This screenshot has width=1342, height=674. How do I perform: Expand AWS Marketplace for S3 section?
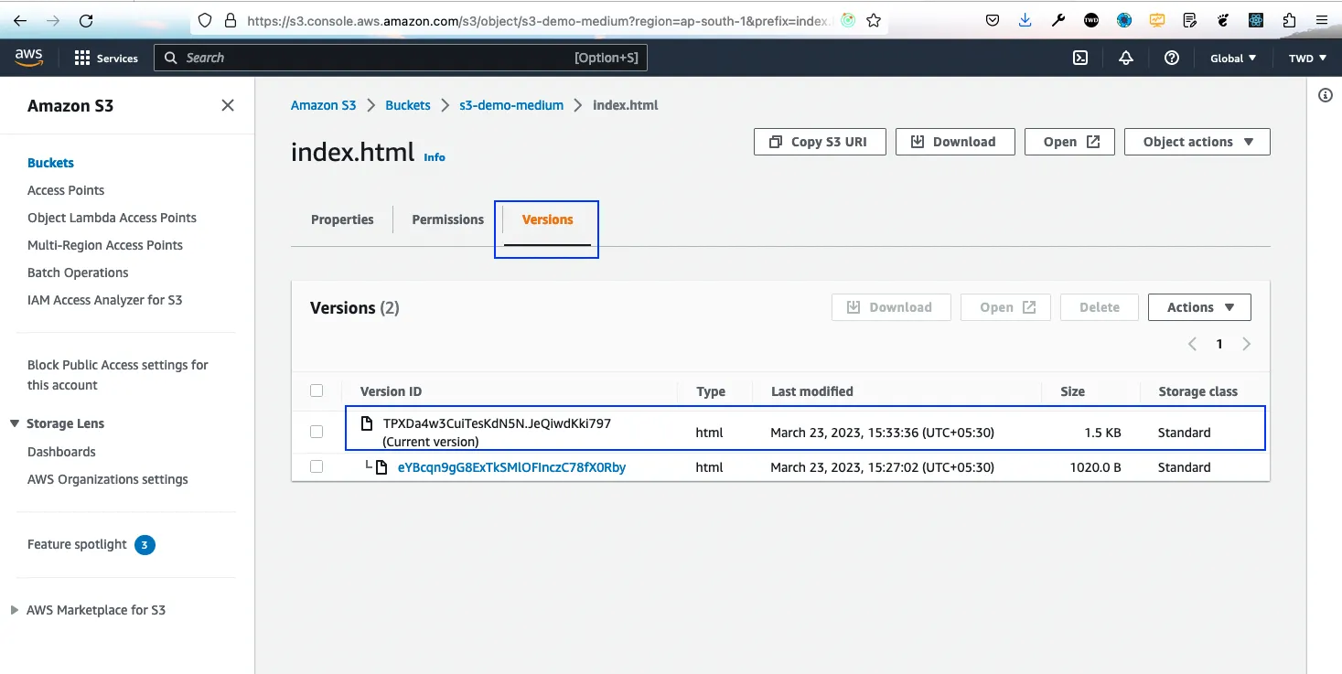click(x=14, y=610)
